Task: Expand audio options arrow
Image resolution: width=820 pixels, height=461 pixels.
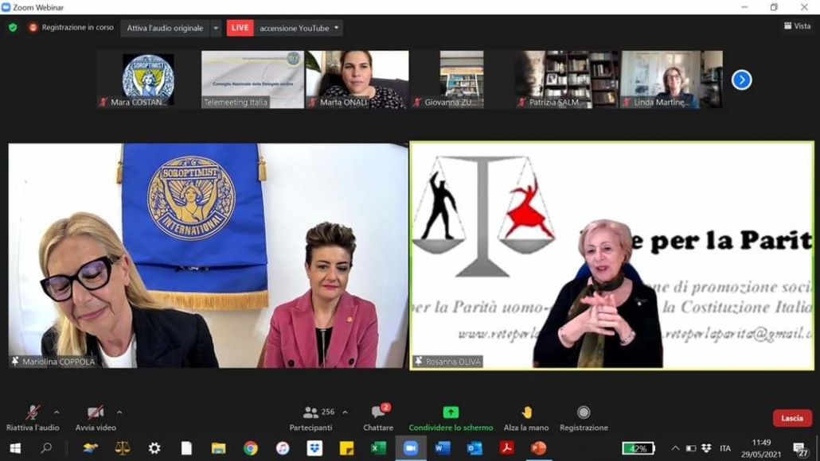Action: 57,413
